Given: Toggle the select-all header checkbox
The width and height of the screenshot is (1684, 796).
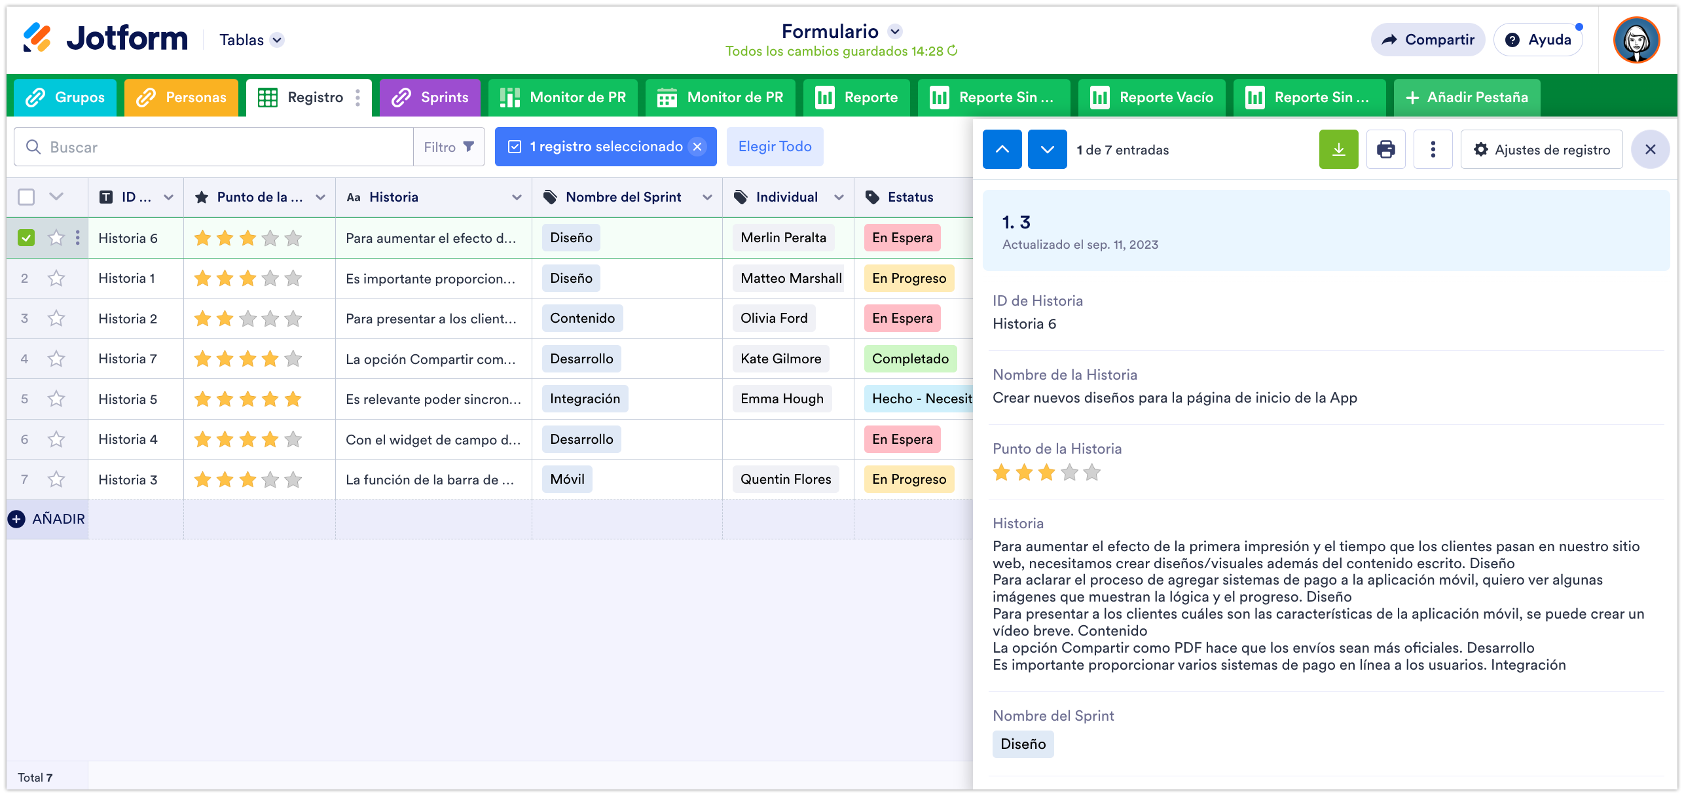Looking at the screenshot, I should [26, 197].
